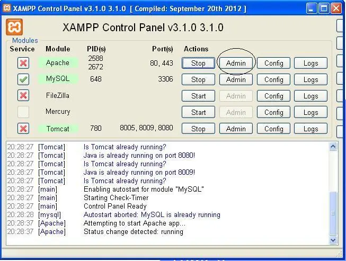Maximize the XAMPP Control Panel window

coord(324,8)
